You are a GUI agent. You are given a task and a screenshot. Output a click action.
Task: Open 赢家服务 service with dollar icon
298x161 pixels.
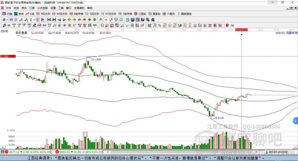pyautogui.click(x=184, y=14)
